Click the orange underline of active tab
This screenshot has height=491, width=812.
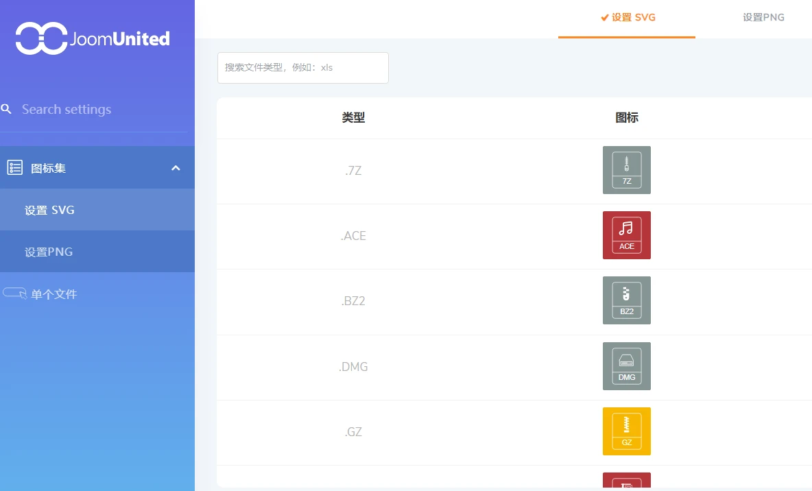coord(626,36)
